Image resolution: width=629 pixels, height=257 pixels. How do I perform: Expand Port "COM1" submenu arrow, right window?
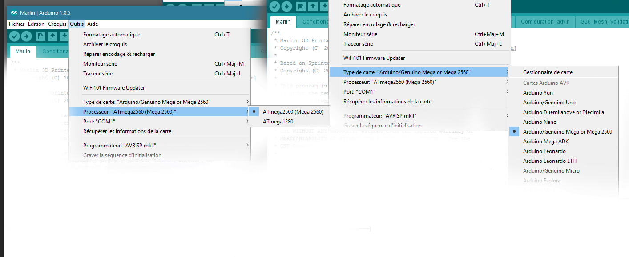[x=508, y=92]
